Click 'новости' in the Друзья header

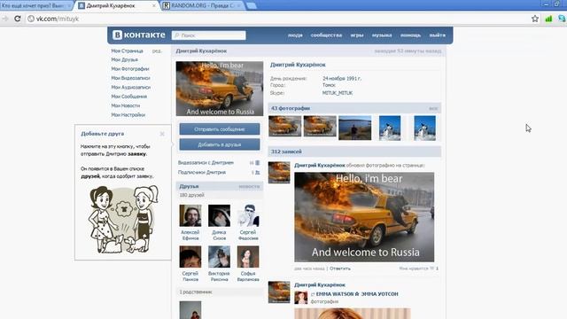tap(249, 186)
